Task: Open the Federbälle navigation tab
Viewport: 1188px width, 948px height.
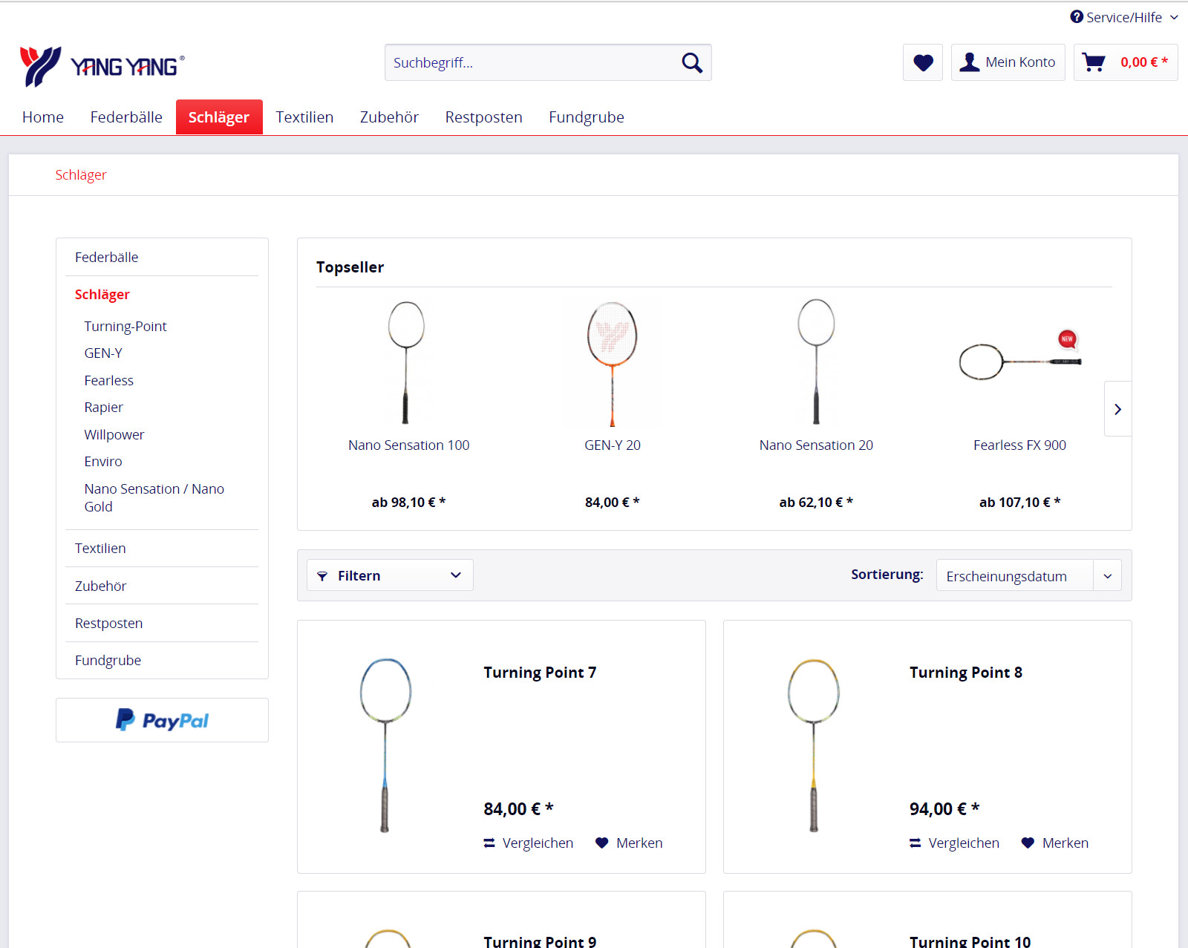Action: [126, 117]
